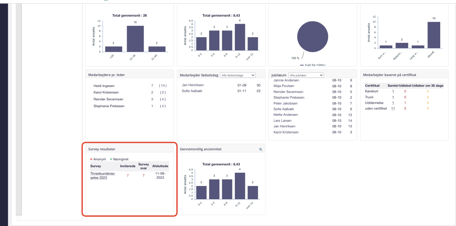Open the Trivselsundersøgelse 2023 survey link
This screenshot has height=226, width=456.
pyautogui.click(x=103, y=175)
